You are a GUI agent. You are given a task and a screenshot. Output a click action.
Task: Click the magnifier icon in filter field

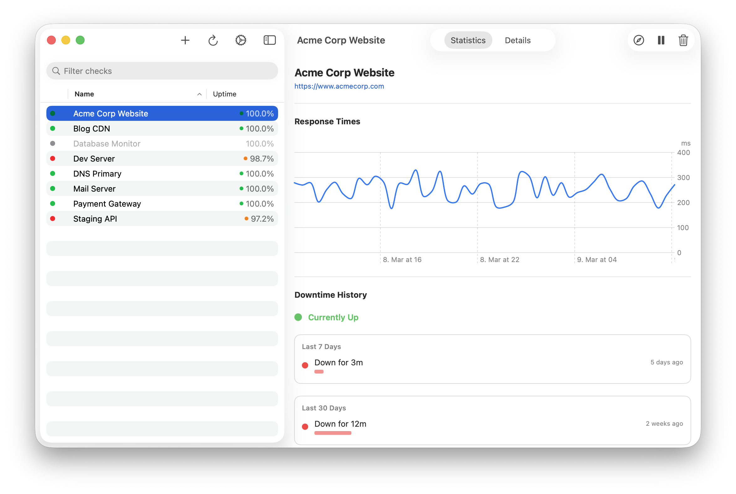pyautogui.click(x=56, y=71)
